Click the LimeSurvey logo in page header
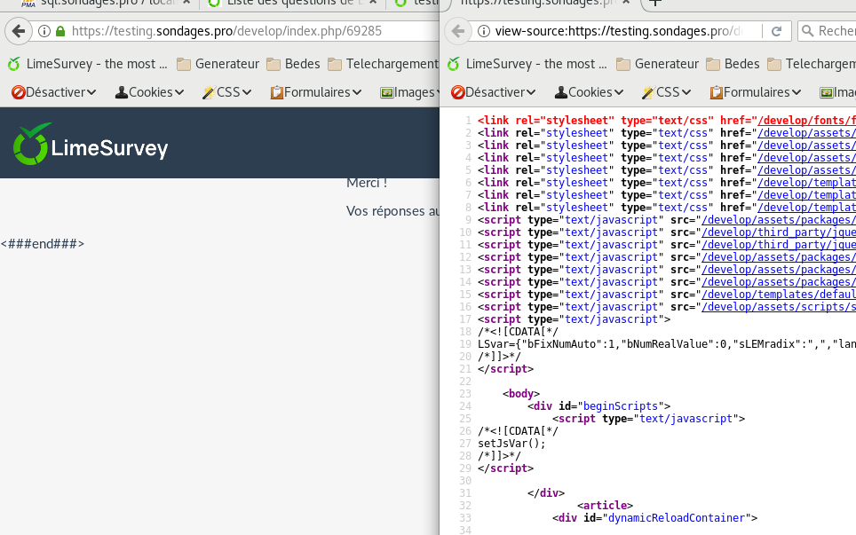The width and height of the screenshot is (856, 535). 91,146
